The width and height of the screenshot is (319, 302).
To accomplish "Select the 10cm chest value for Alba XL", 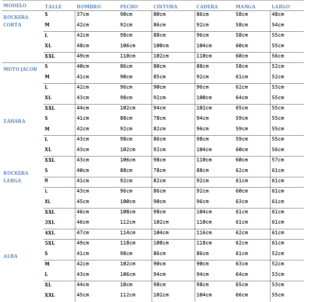I will tap(126, 284).
